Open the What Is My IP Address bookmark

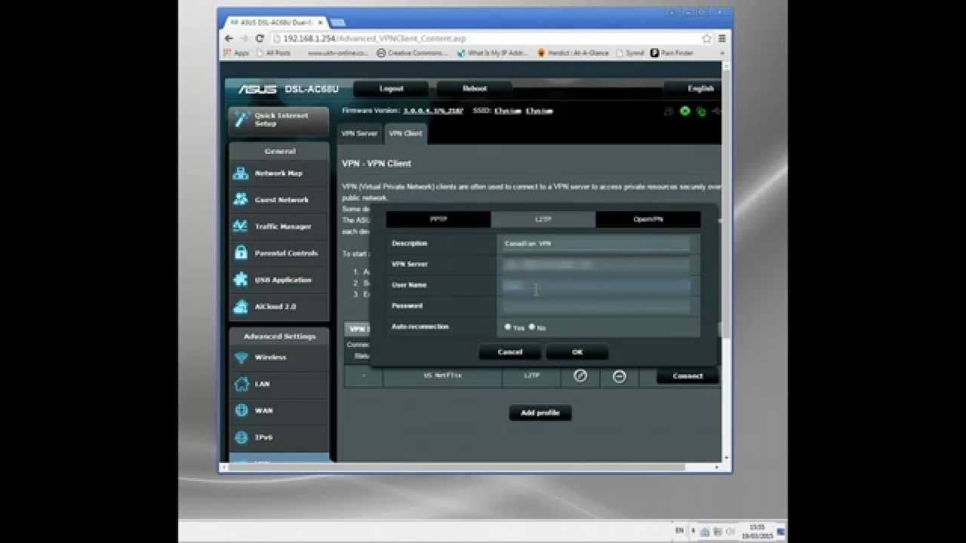pyautogui.click(x=493, y=53)
